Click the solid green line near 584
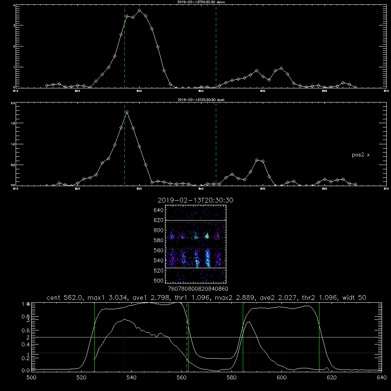 tap(243, 337)
